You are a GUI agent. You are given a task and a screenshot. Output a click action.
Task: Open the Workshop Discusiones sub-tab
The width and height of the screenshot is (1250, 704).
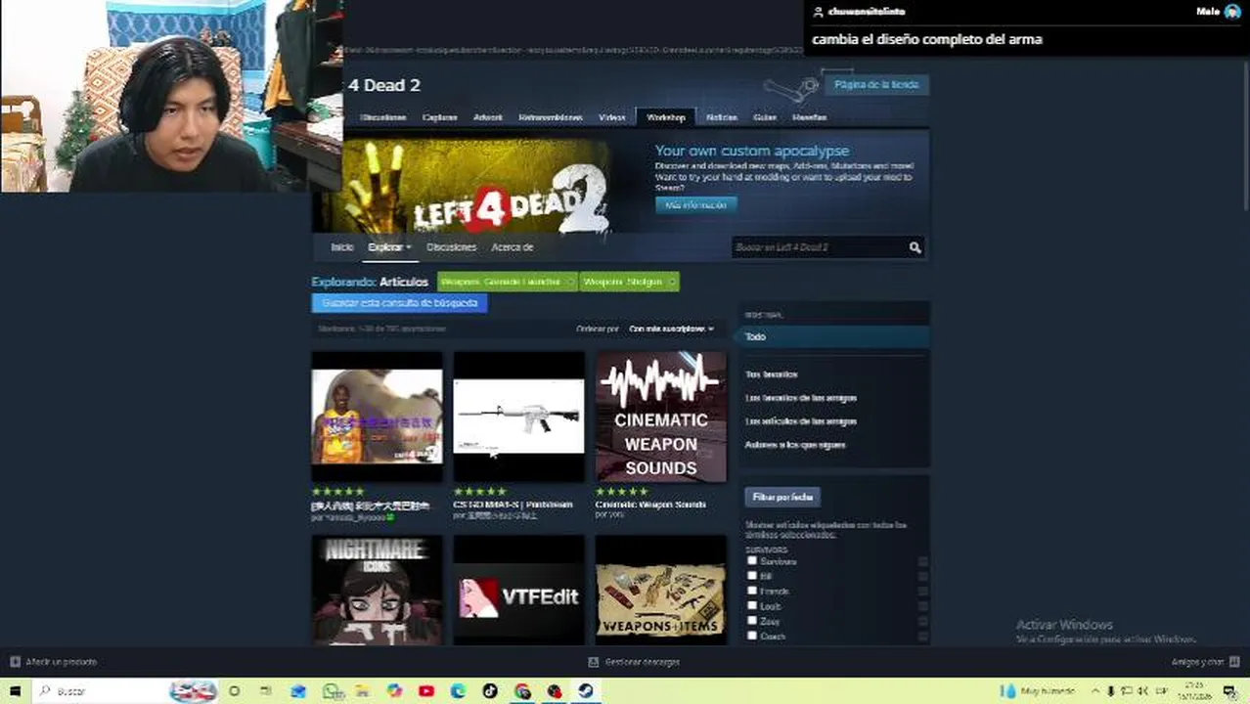[451, 247]
